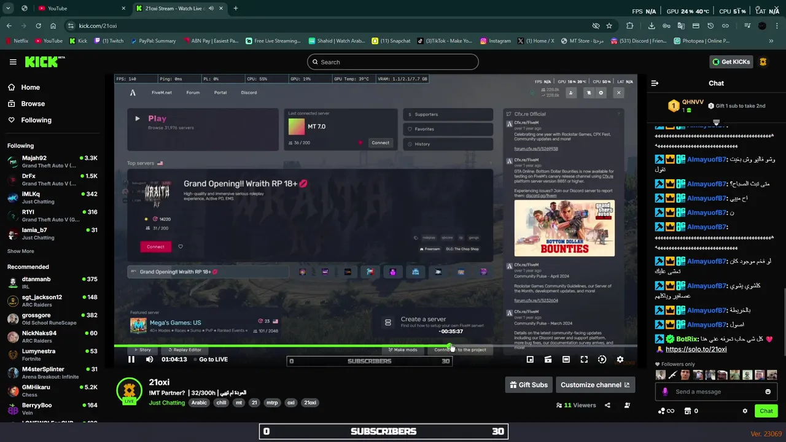This screenshot has width=786, height=442.
Task: Click the playback speed icon in player
Action: coord(602,360)
